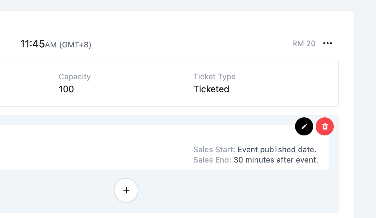Click the RM currency prefix
The image size is (376, 218).
pos(298,44)
